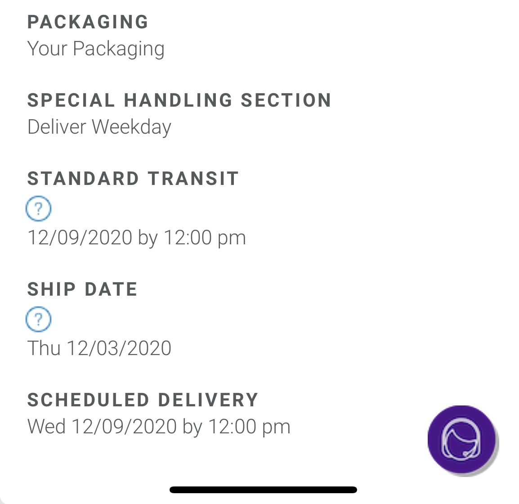Click the word 'by' in Scheduled Delivery
Screen dimensions: 519x504
192,427
